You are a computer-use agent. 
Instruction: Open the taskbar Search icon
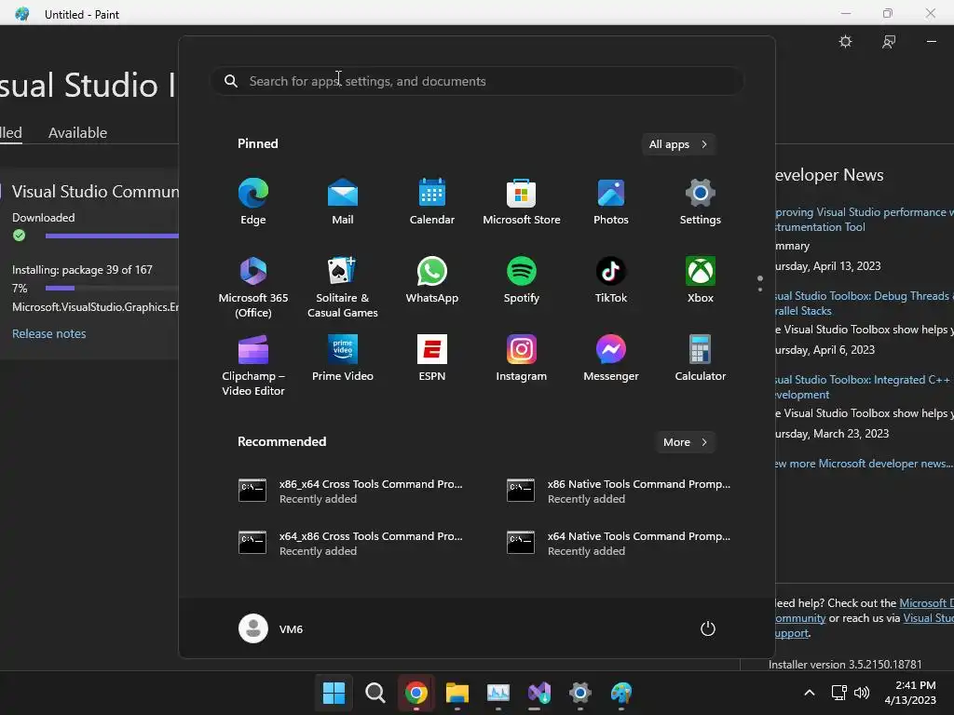coord(375,693)
